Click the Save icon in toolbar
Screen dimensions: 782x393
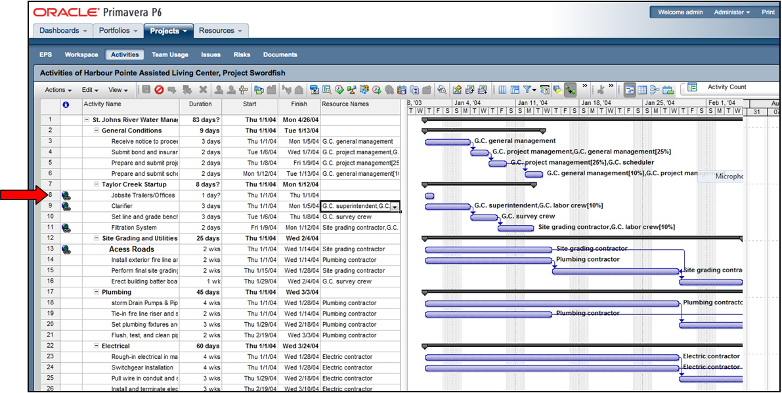[x=146, y=90]
